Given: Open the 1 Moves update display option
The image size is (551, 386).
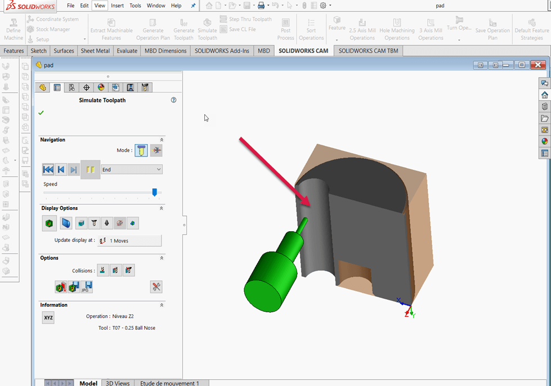Looking at the screenshot, I should tap(129, 241).
